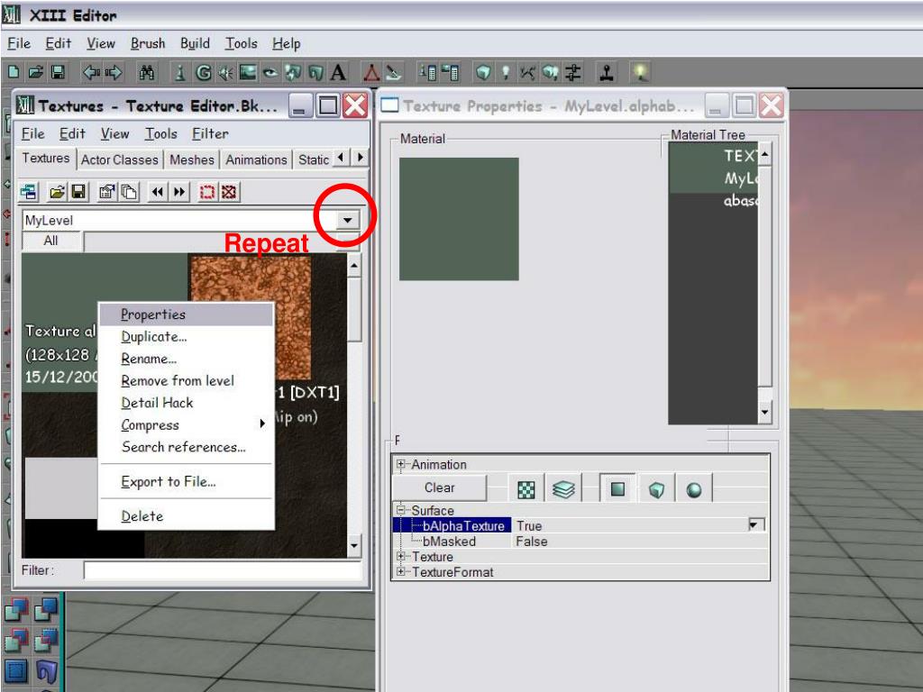Viewport: 923px width, 692px height.
Task: Click the eye icon in main toolbar
Action: (270, 72)
